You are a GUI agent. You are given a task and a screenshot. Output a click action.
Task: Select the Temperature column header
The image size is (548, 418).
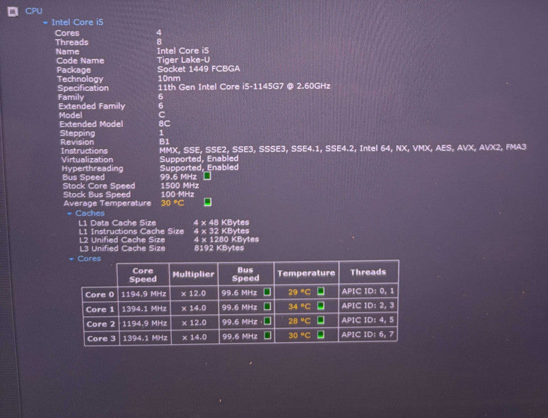306,273
